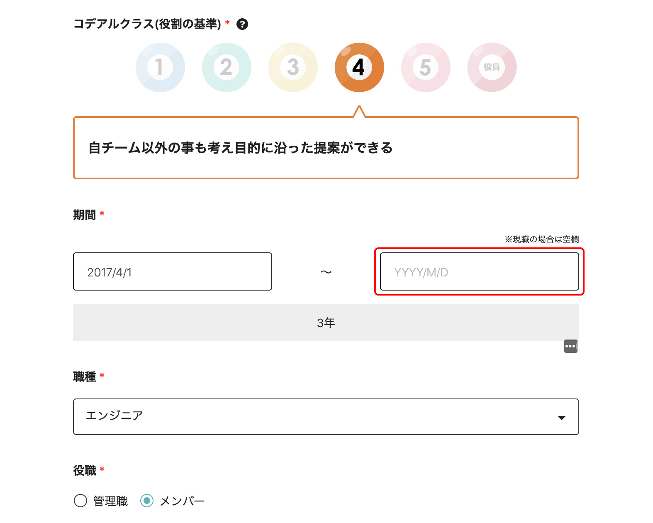Click the password manager dots icon
Image resolution: width=653 pixels, height=523 pixels.
point(570,346)
